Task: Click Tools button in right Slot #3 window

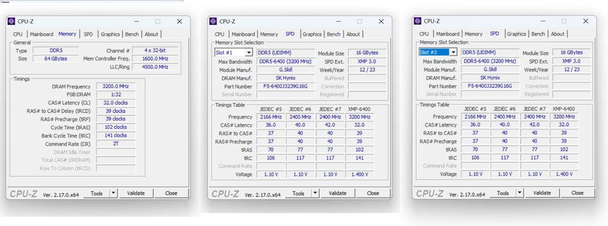Action: [x=503, y=193]
